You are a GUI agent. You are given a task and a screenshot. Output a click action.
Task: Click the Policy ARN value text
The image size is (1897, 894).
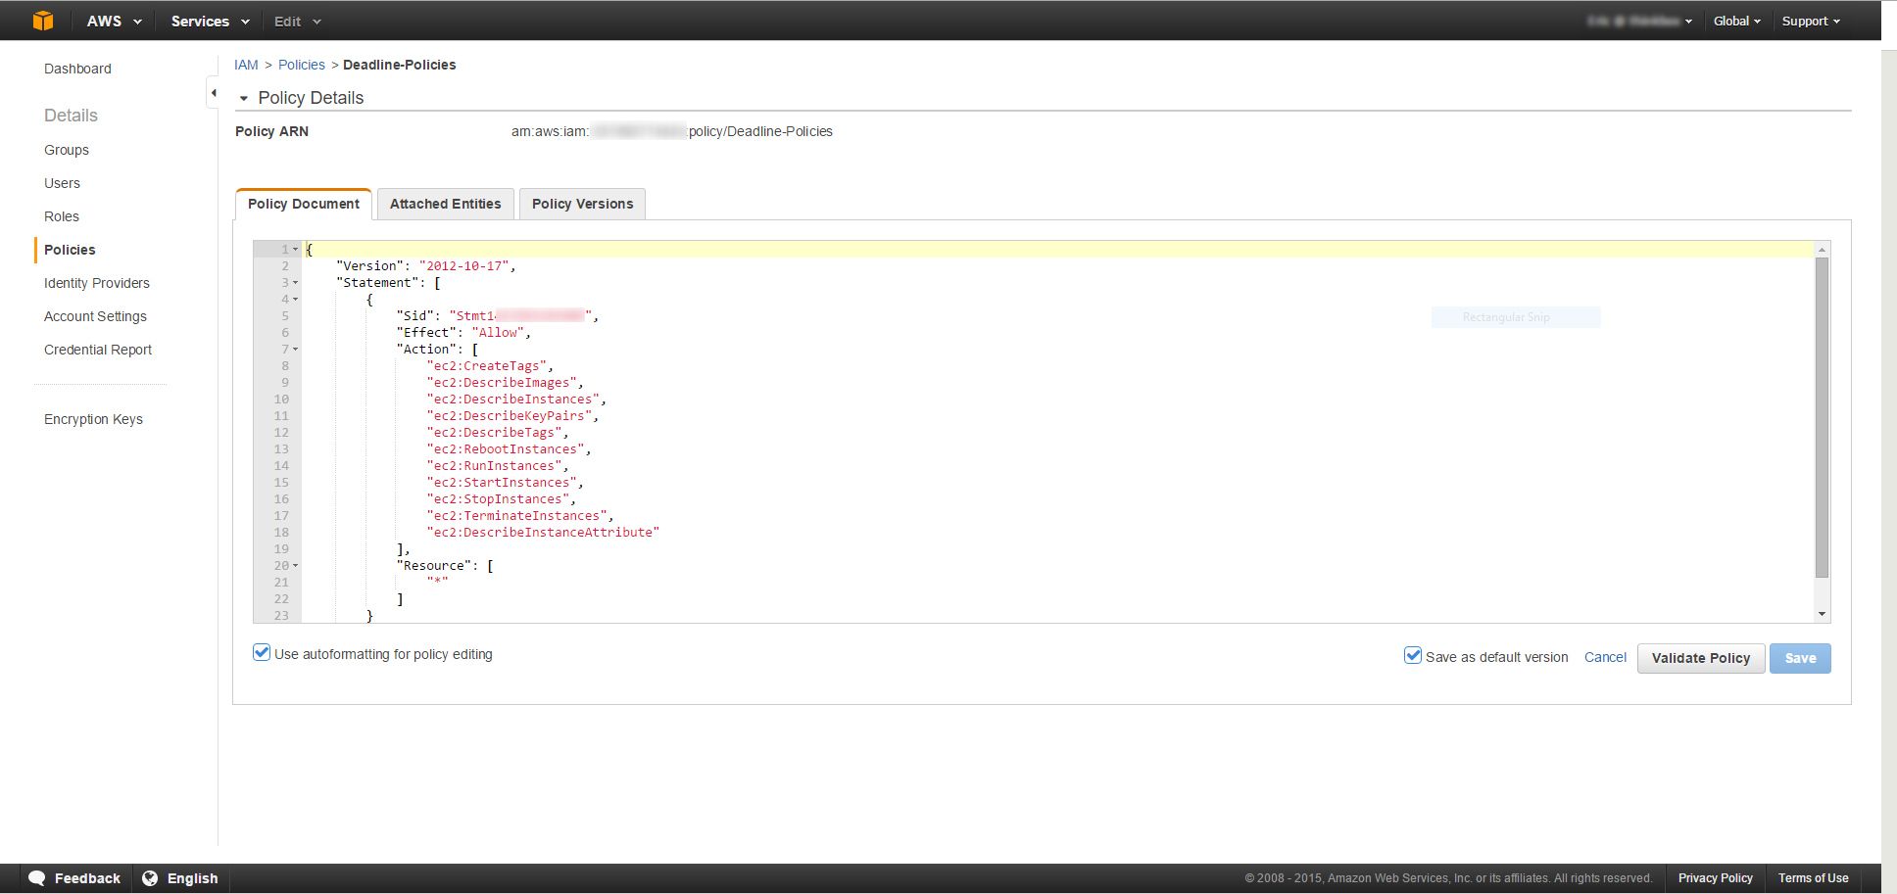pyautogui.click(x=672, y=131)
